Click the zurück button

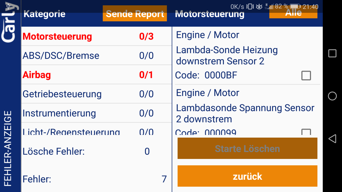coord(247,176)
